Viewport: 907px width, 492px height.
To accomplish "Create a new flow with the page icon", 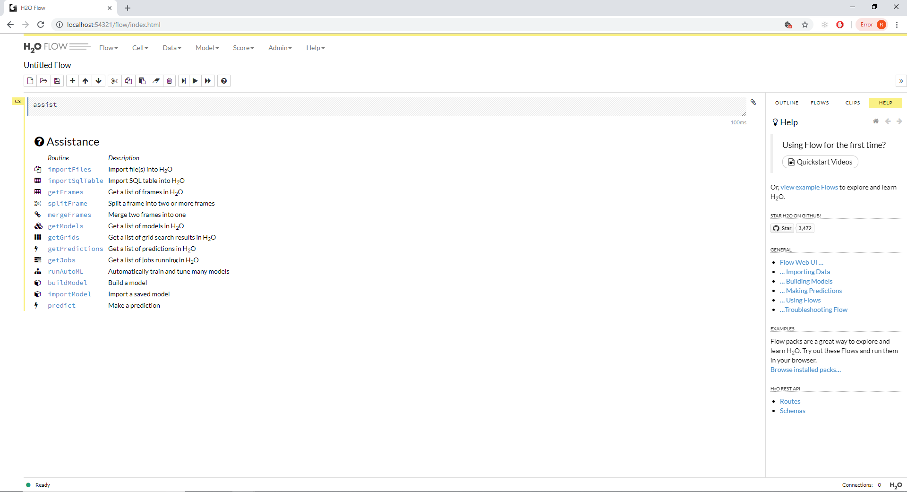I will [30, 81].
